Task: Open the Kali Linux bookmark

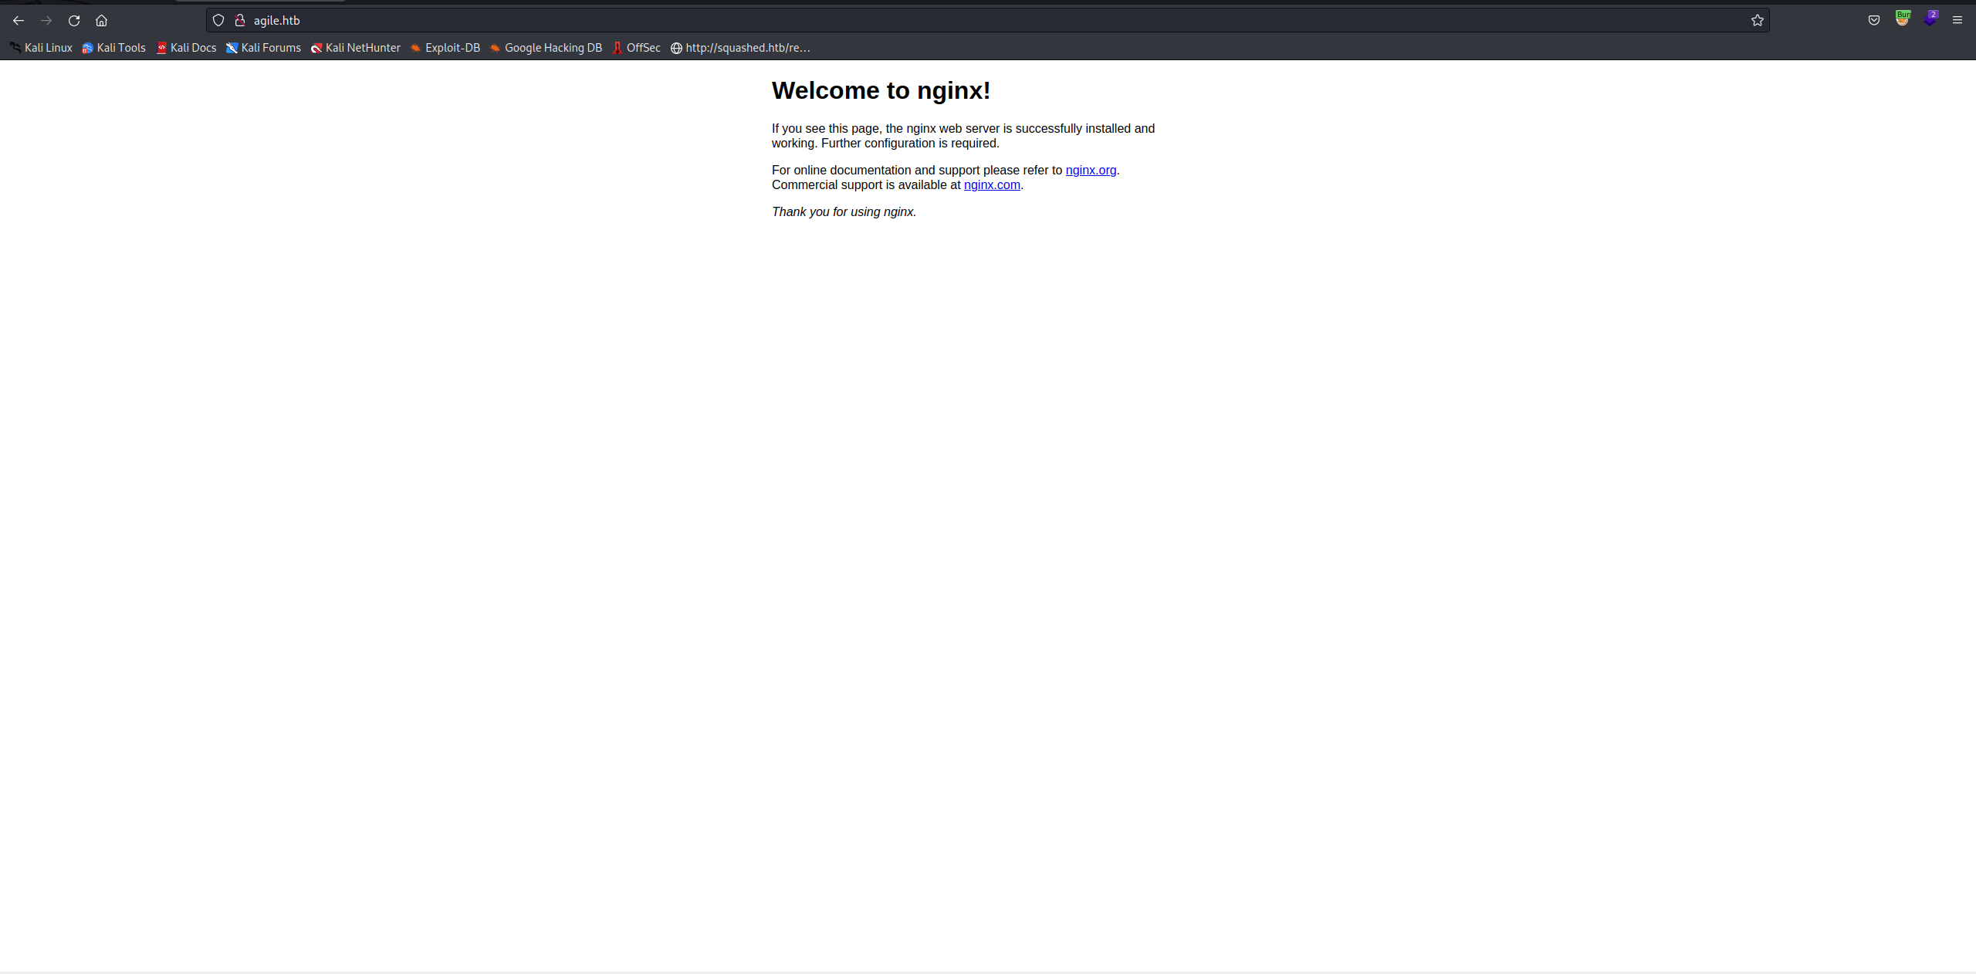Action: pos(47,48)
